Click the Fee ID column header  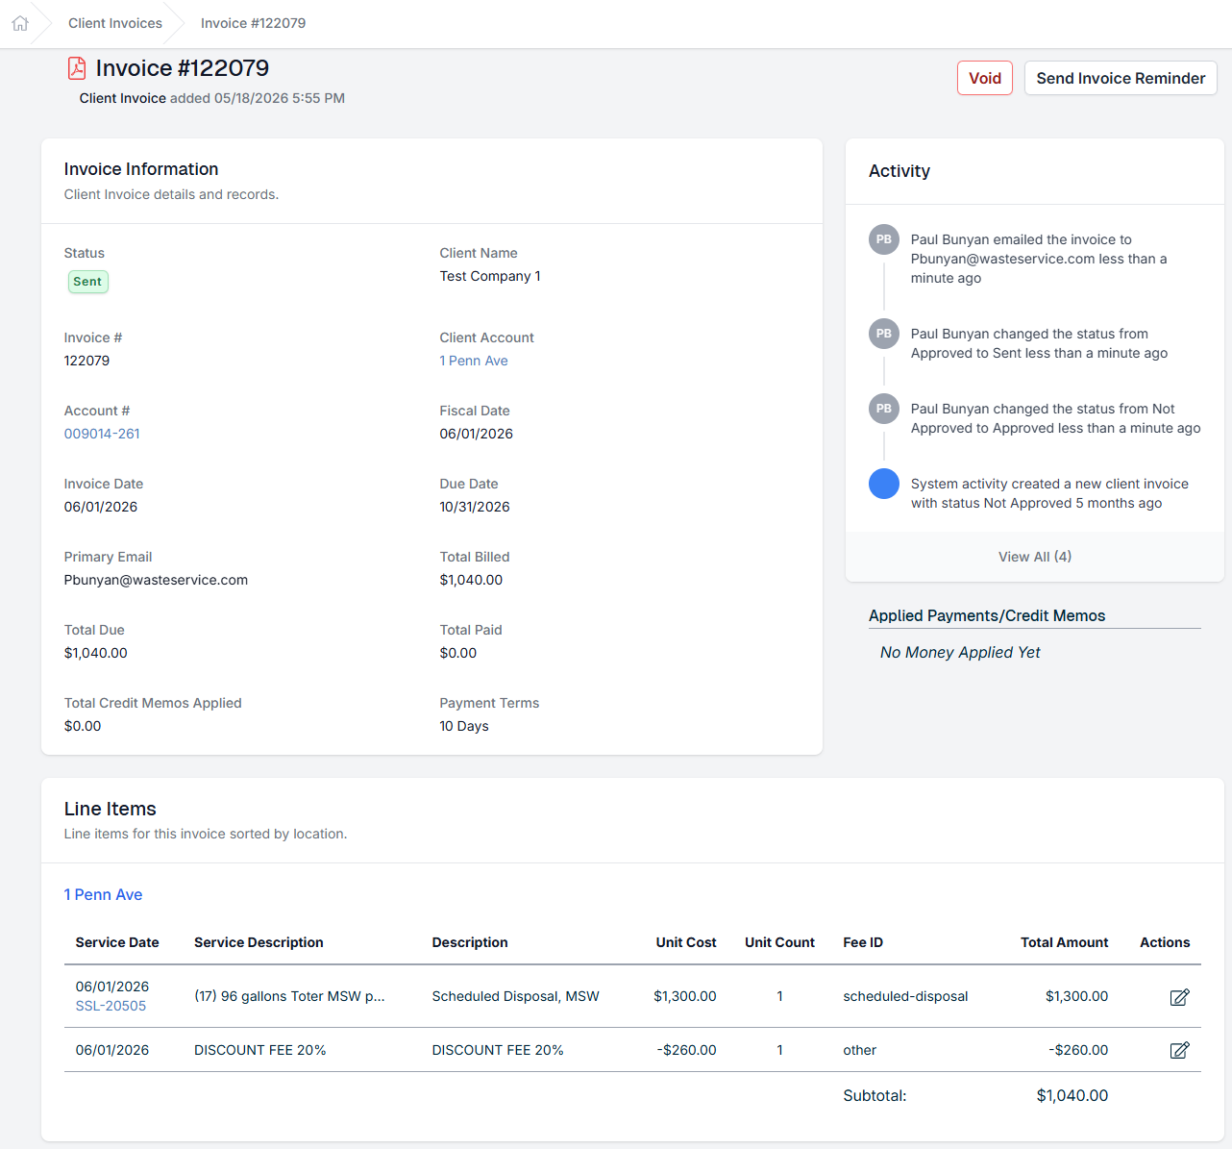tap(863, 942)
